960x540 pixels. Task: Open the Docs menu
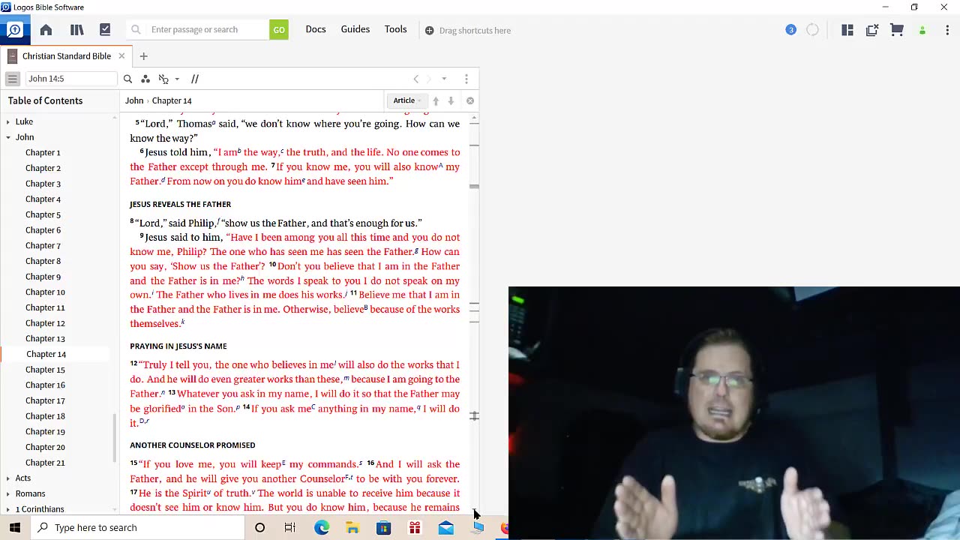point(316,29)
